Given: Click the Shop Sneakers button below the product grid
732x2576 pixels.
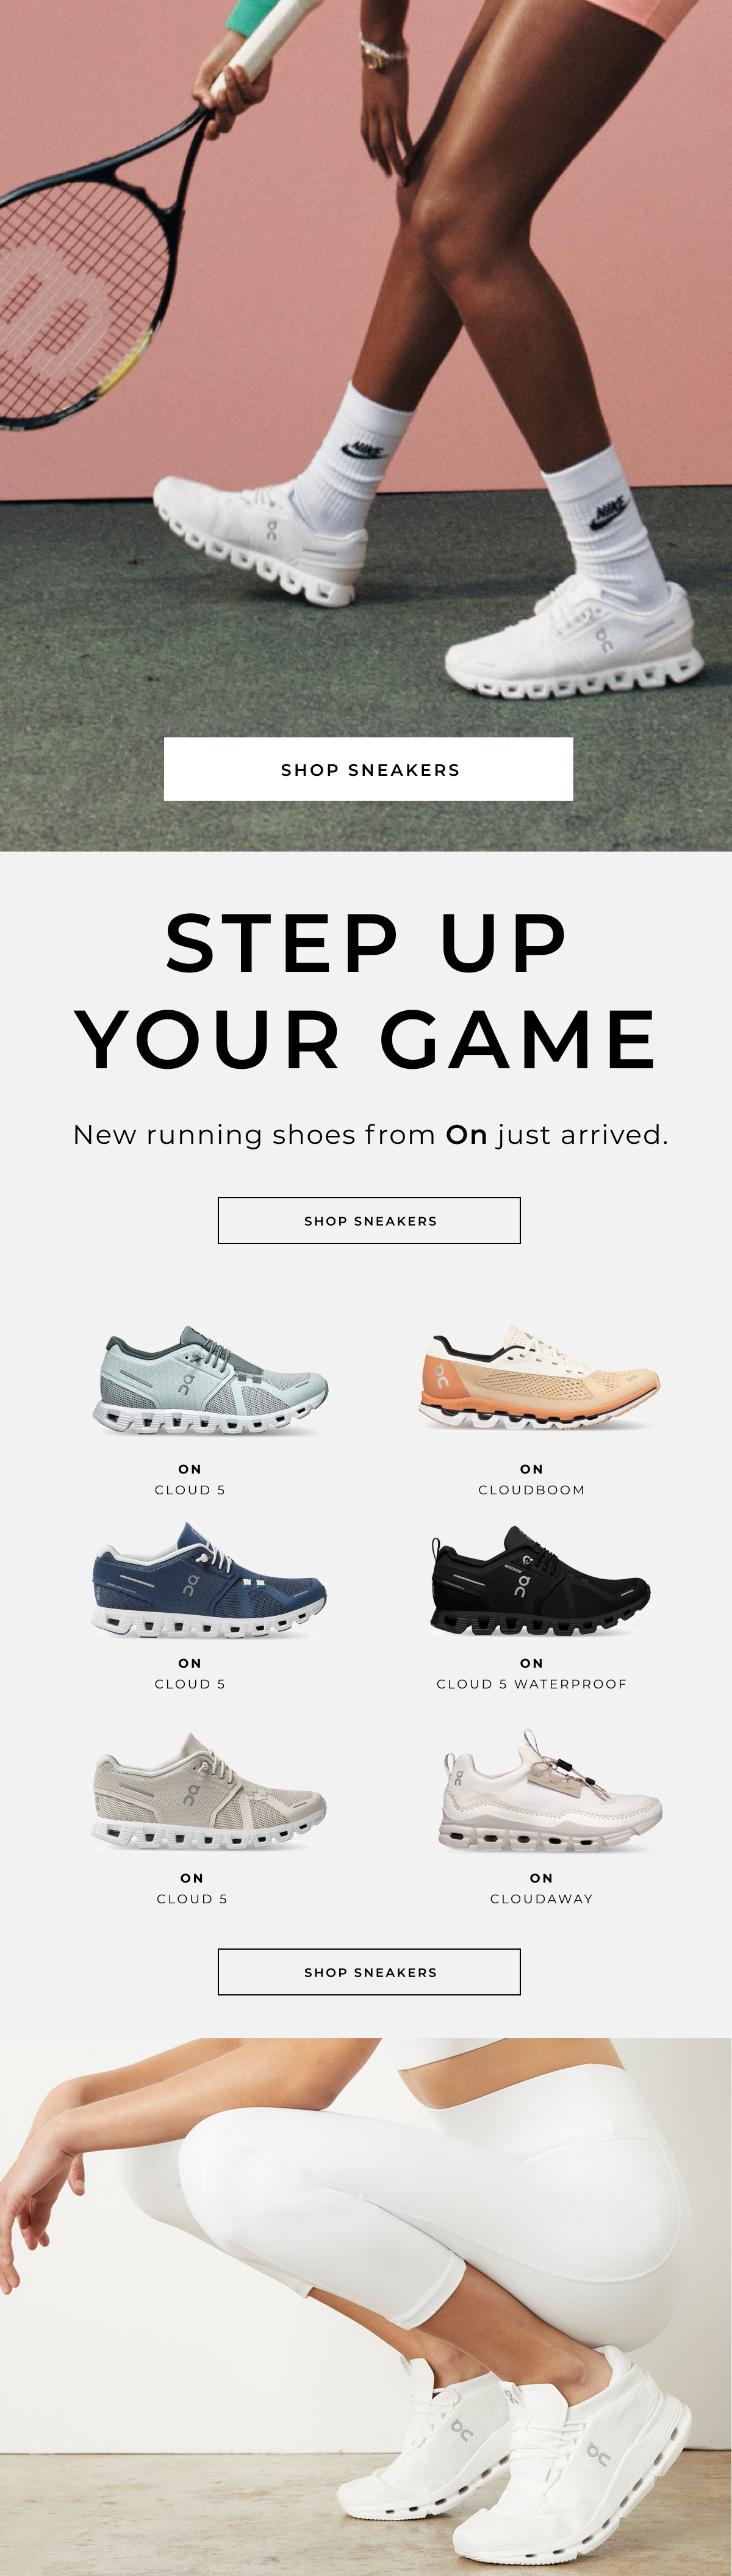Looking at the screenshot, I should (x=368, y=1971).
